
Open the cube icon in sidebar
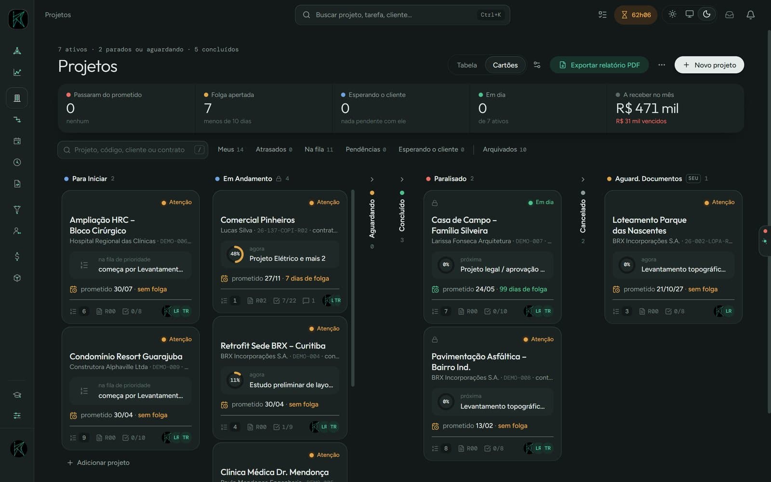click(17, 278)
